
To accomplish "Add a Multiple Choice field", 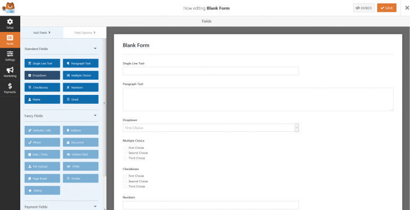I will [x=81, y=75].
